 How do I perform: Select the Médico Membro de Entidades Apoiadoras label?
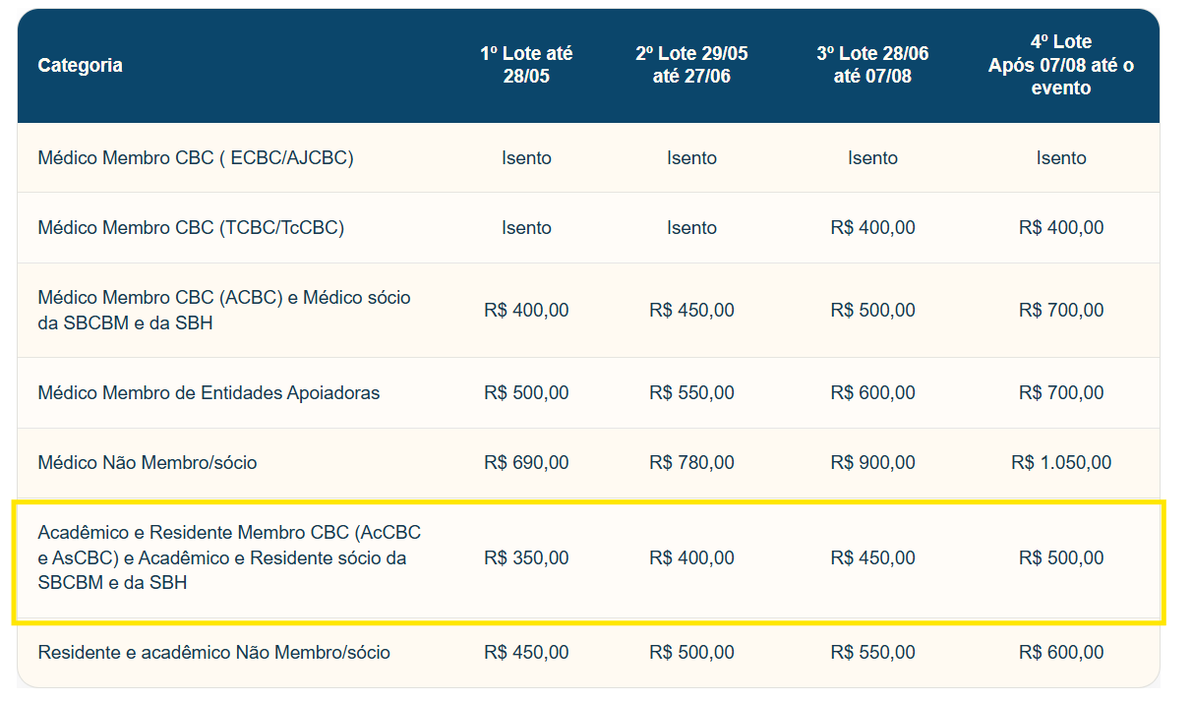[209, 392]
